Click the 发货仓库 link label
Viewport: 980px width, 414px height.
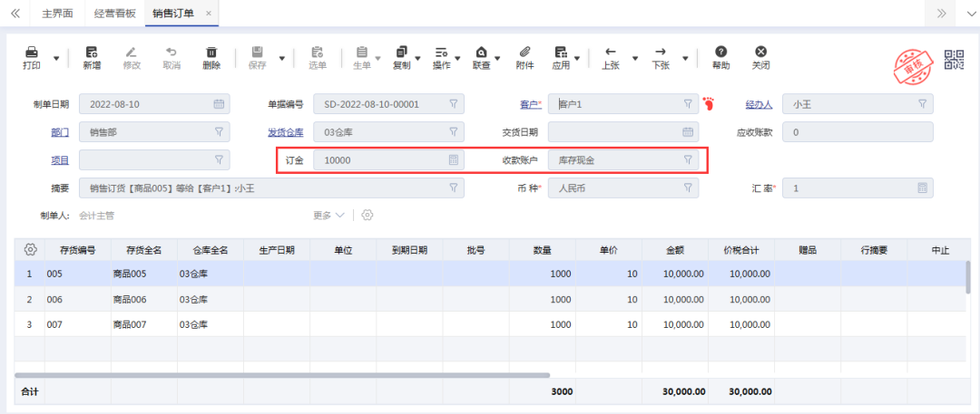tap(284, 132)
